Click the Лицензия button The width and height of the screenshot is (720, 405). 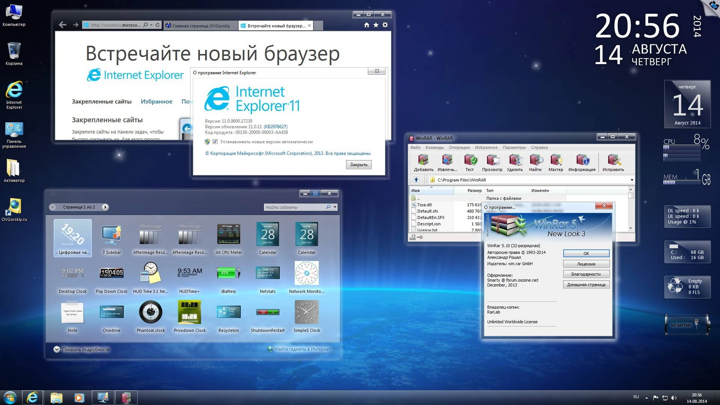click(x=586, y=264)
